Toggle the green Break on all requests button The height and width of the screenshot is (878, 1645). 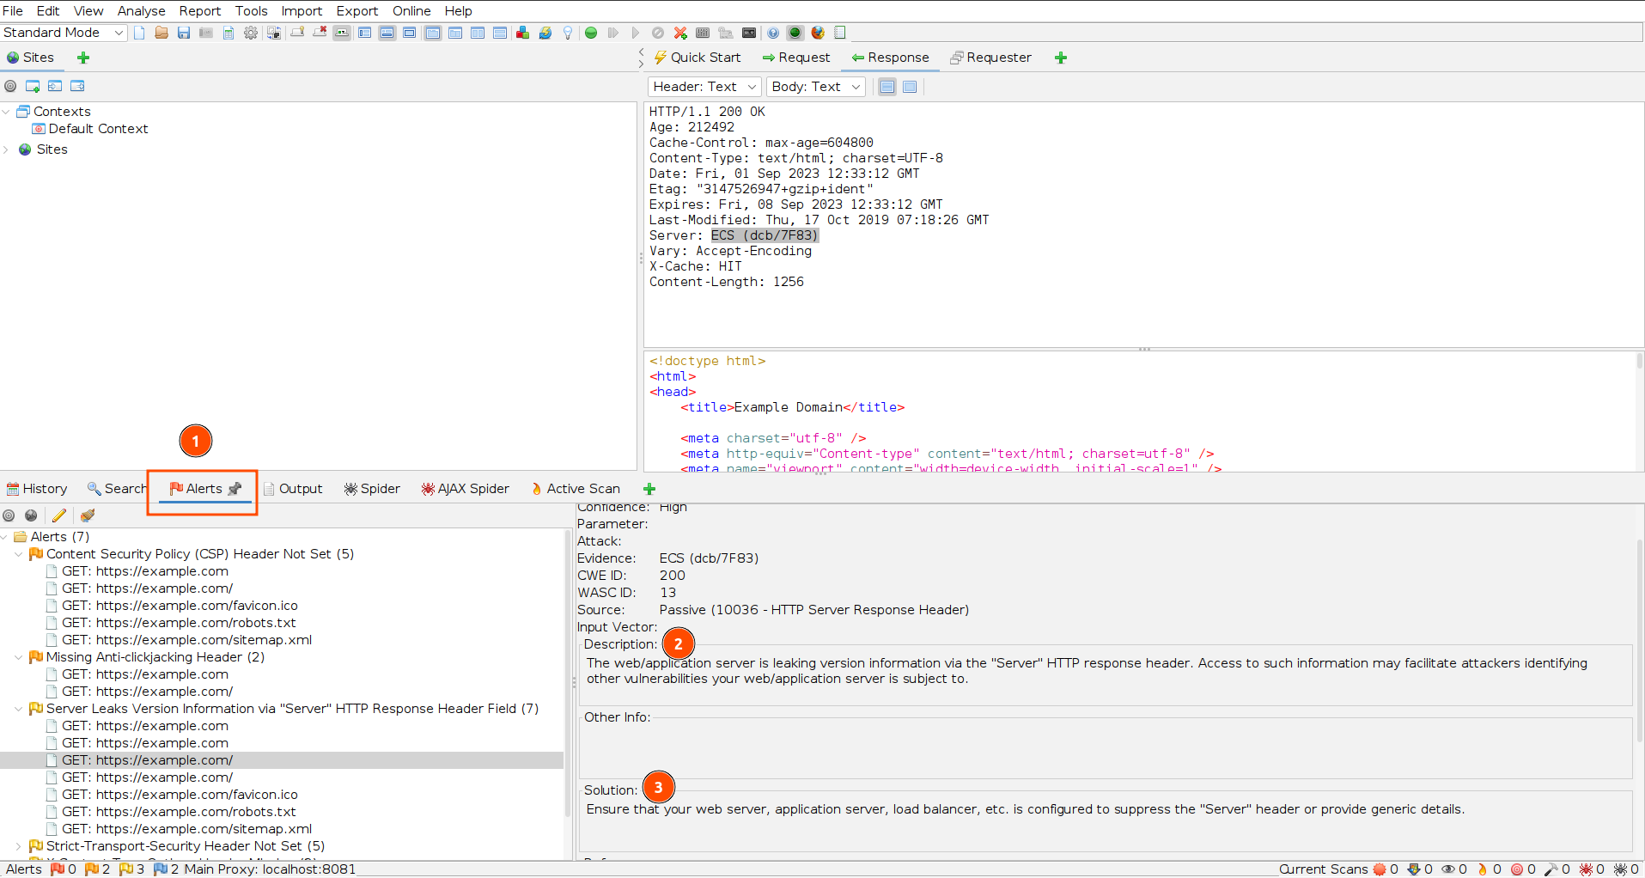click(591, 33)
